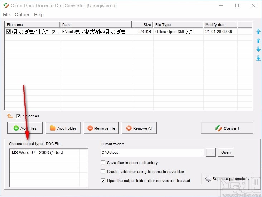The width and height of the screenshot is (262, 197).
Task: Close the converter window
Action: [x=253, y=5]
